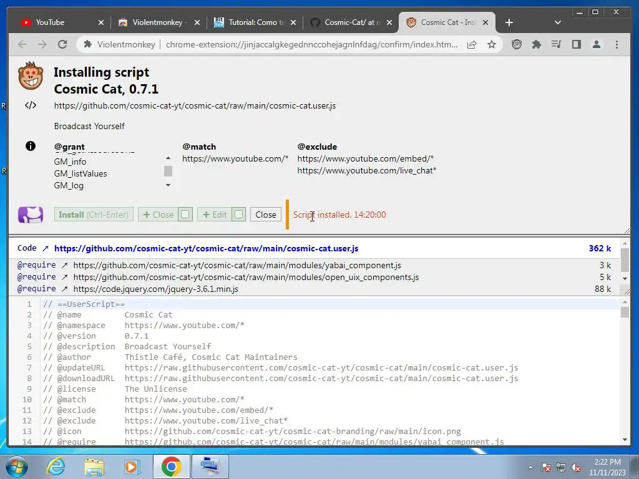Screen dimensions: 639x479
Task: Click code line 9 @license text
Action: [x=115, y=389]
